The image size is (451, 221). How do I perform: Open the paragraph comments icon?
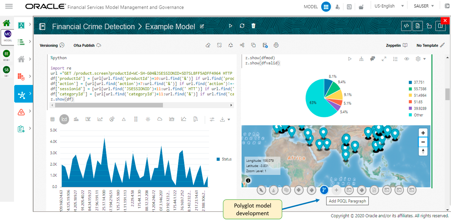(x=372, y=59)
